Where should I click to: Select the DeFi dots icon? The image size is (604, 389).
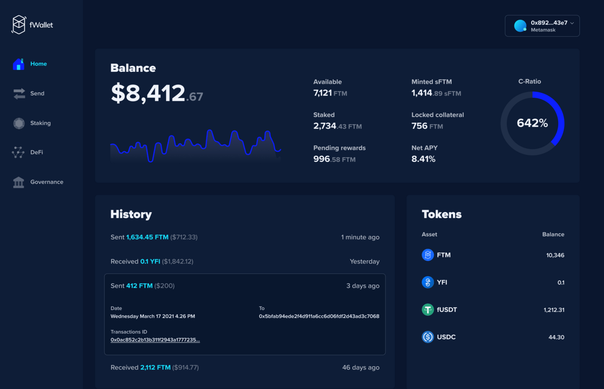19,152
